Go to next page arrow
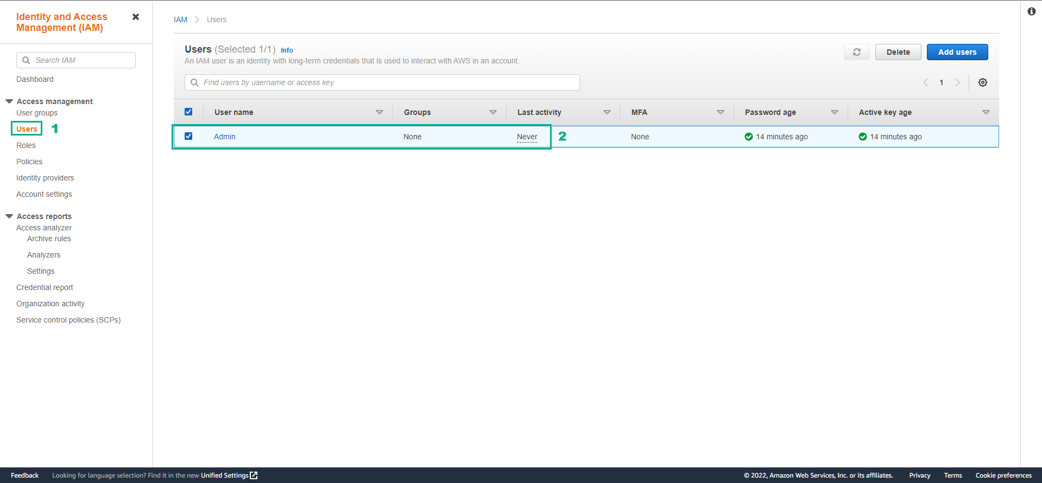 pyautogui.click(x=957, y=82)
